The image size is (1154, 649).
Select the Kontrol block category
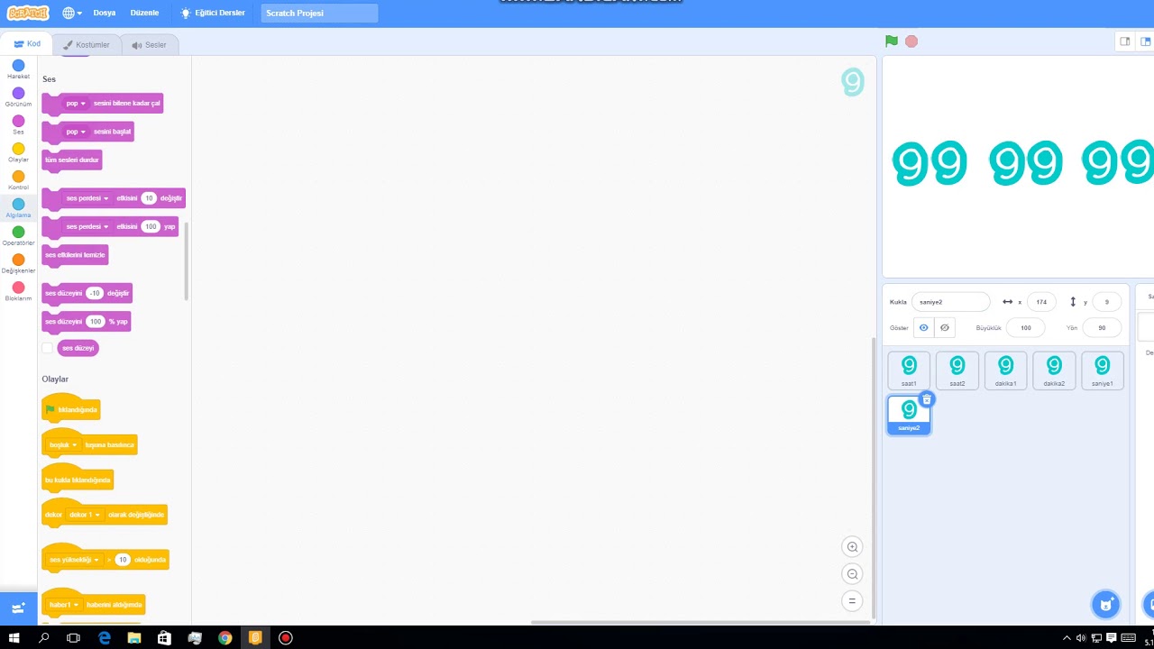click(18, 181)
